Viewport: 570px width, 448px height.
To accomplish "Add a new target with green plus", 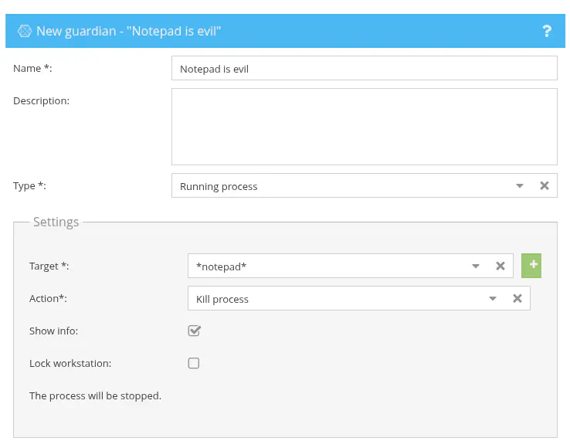I will [531, 265].
